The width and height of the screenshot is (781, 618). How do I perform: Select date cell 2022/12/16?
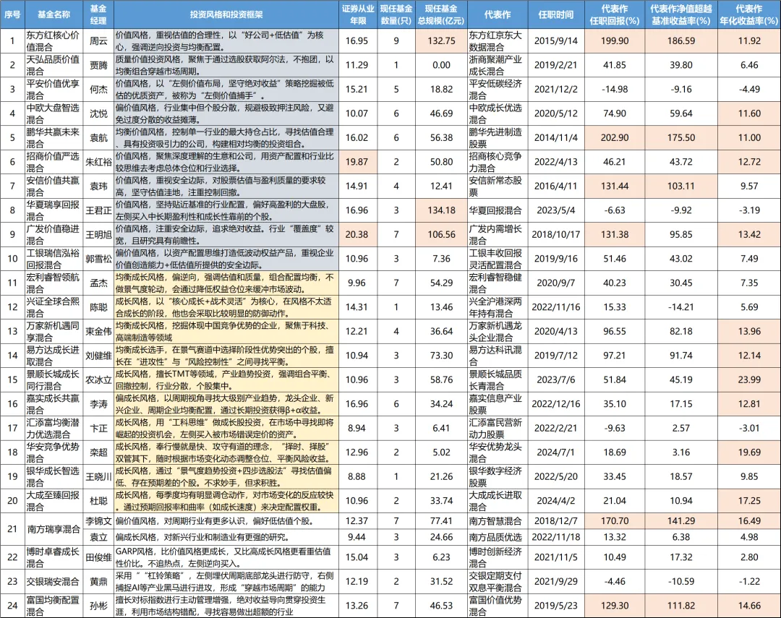(x=556, y=404)
